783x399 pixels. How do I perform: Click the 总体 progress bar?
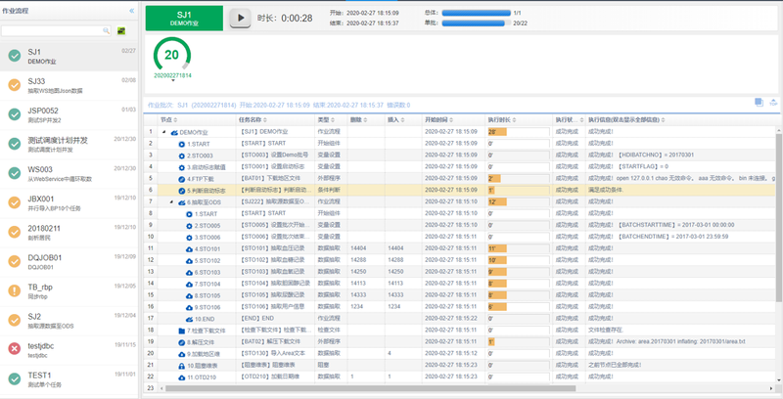(477, 13)
